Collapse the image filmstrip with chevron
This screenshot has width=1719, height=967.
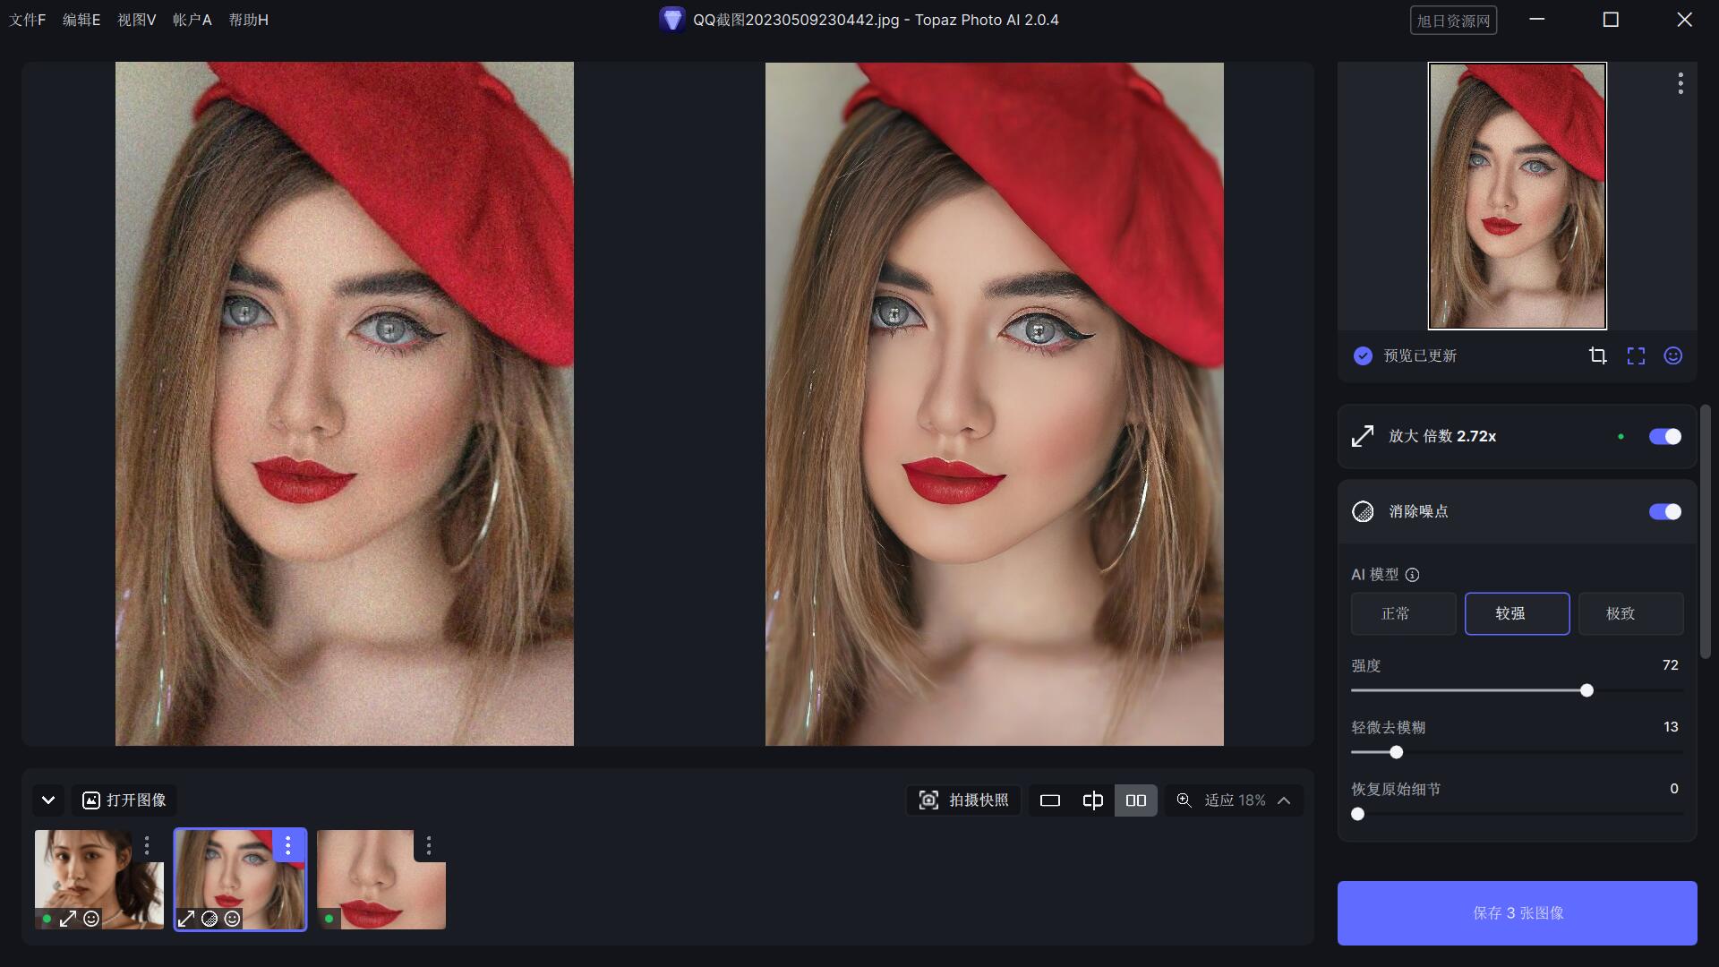click(48, 800)
